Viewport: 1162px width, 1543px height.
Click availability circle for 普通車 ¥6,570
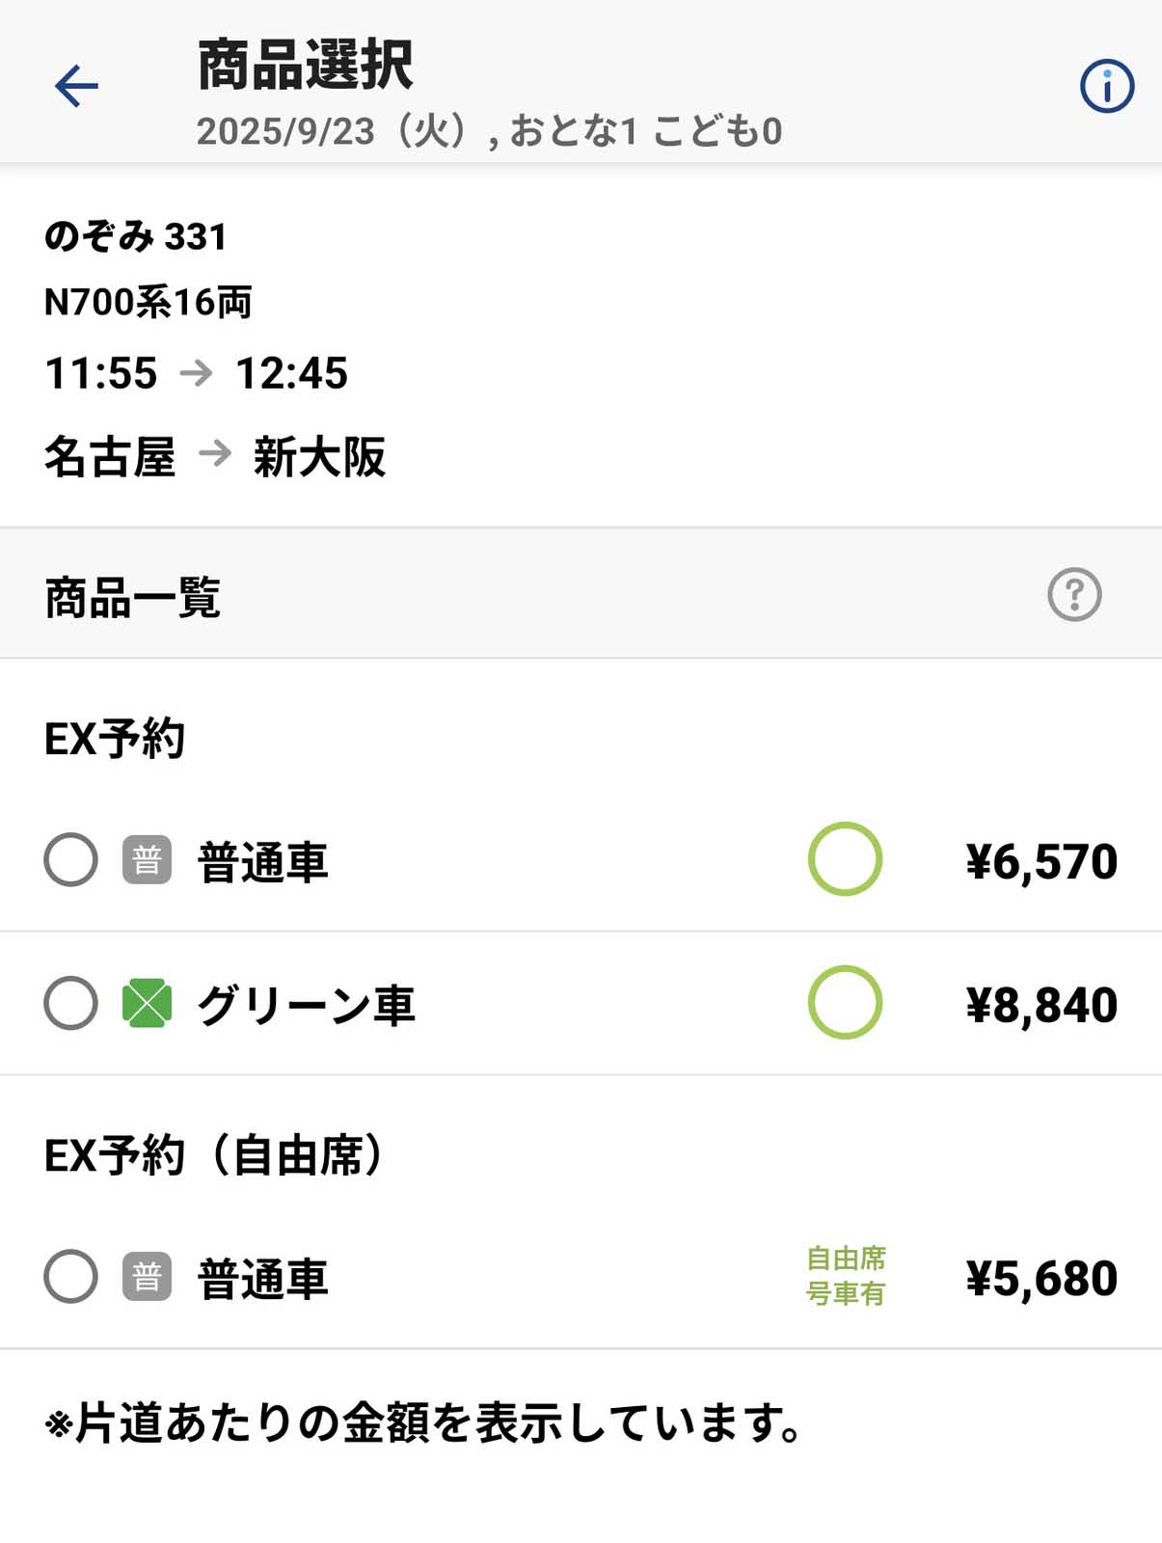(x=845, y=859)
